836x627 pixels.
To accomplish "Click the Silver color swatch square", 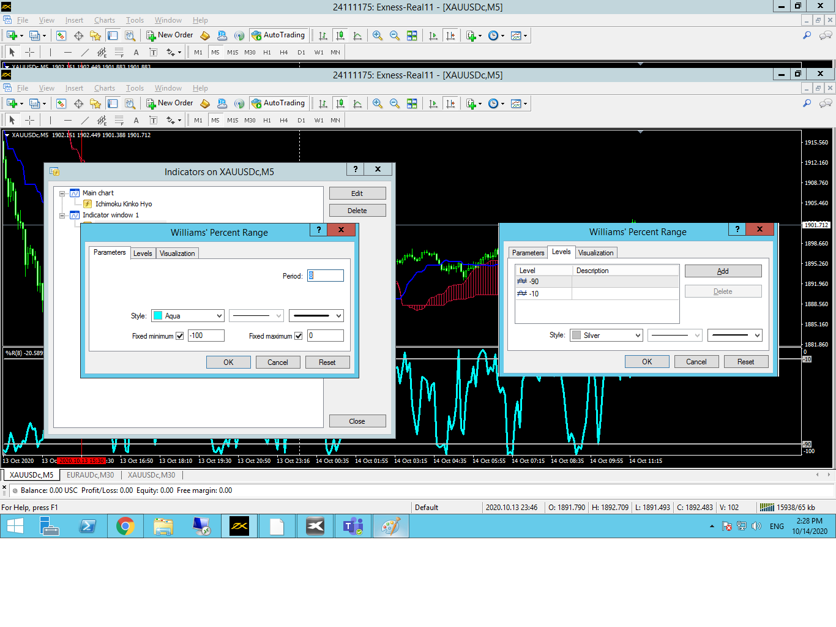I will [577, 336].
